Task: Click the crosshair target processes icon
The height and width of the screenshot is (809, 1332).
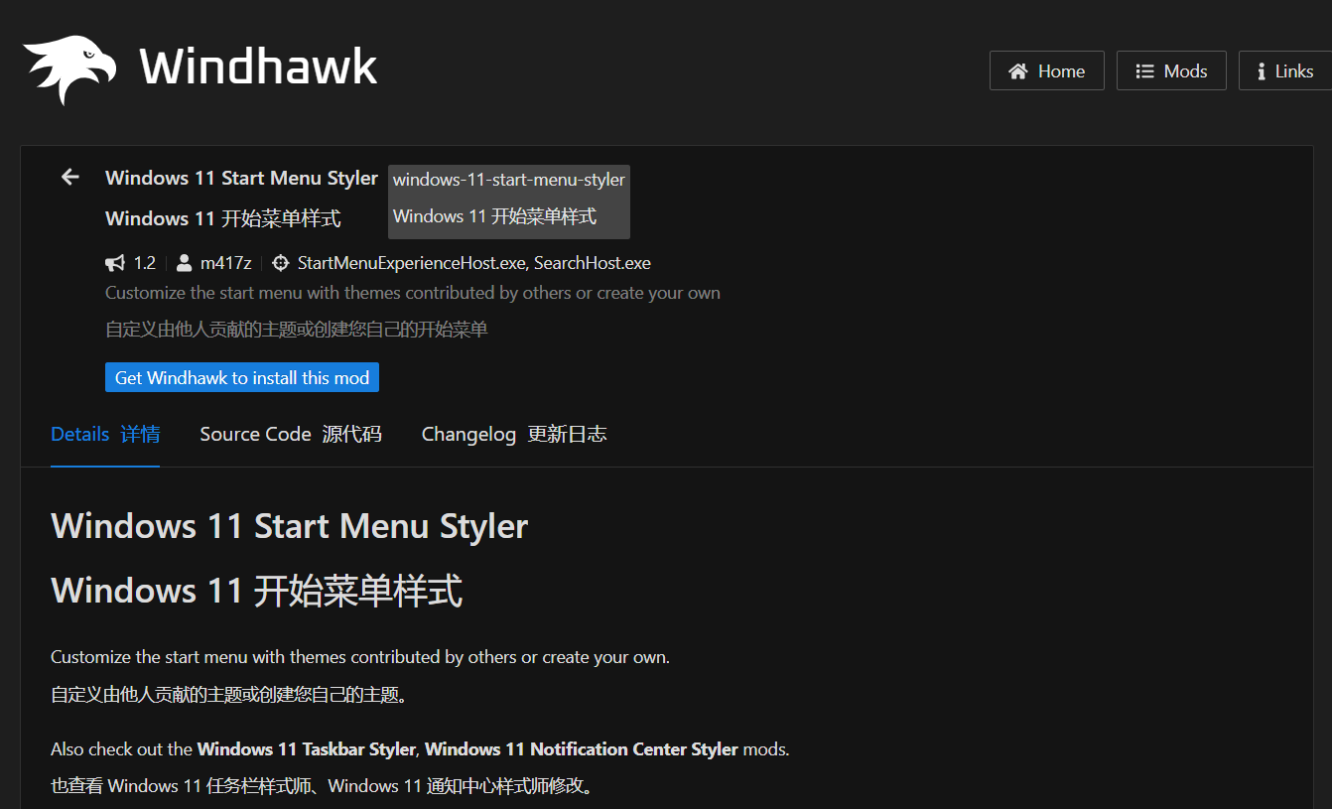Action: point(280,263)
